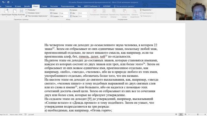Open the Undo history dropdown arrow
This screenshot has height=116, width=207.
tap(5, 2)
